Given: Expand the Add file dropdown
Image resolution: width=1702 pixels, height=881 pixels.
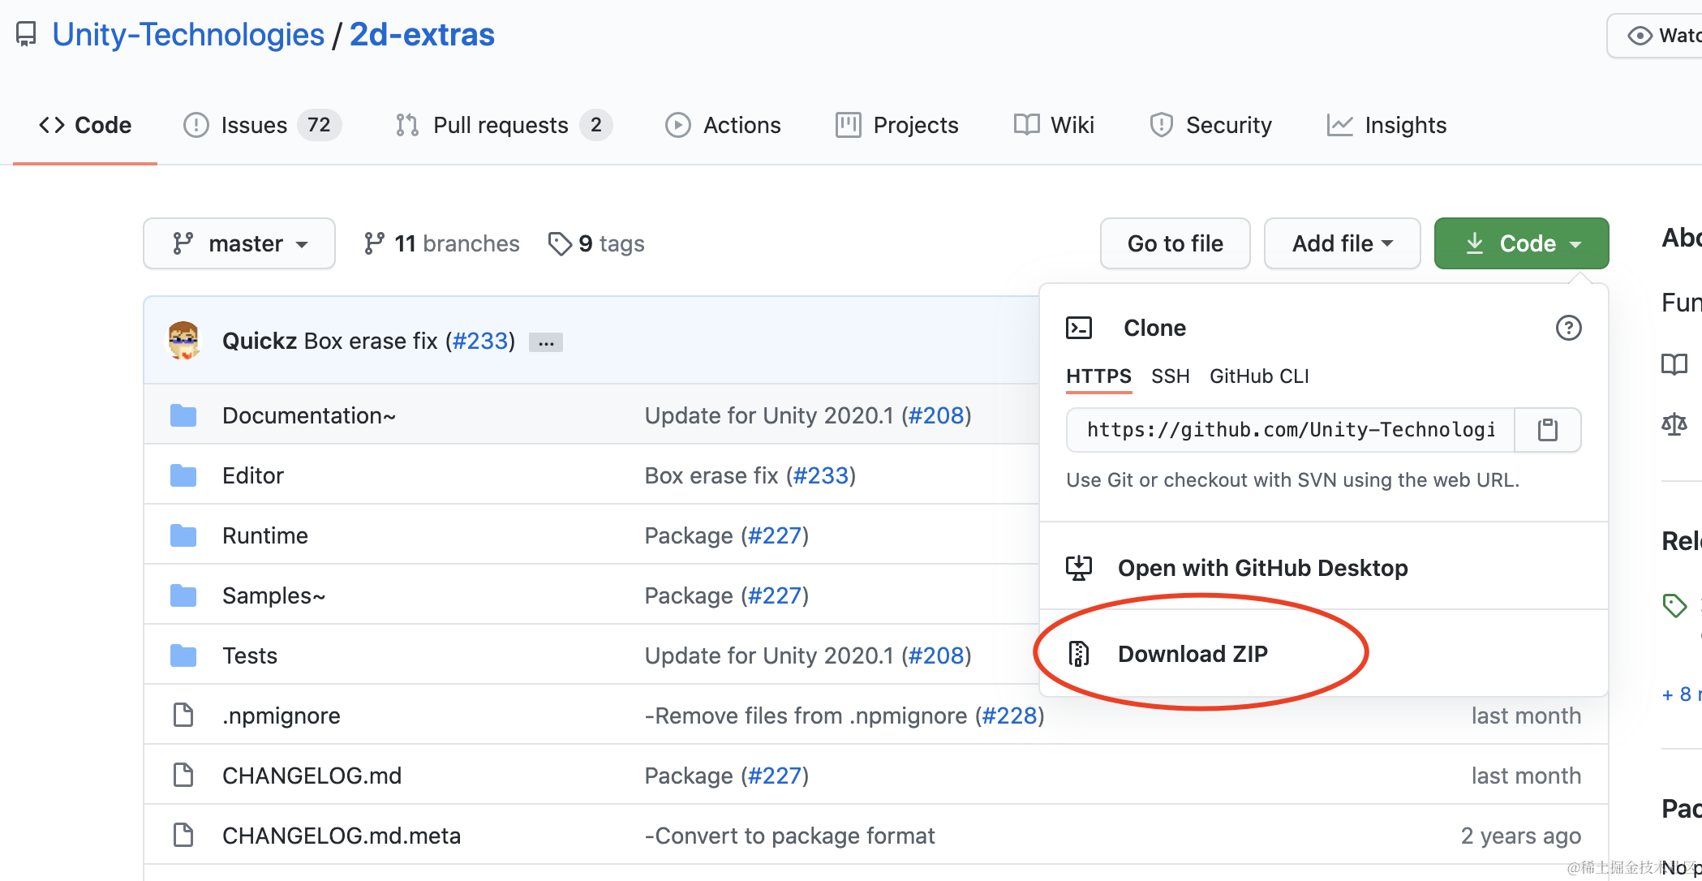Looking at the screenshot, I should tap(1342, 243).
